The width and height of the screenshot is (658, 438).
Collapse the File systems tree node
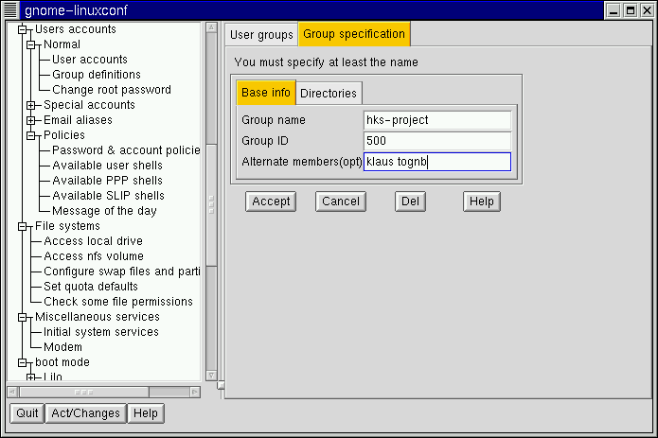(x=23, y=226)
